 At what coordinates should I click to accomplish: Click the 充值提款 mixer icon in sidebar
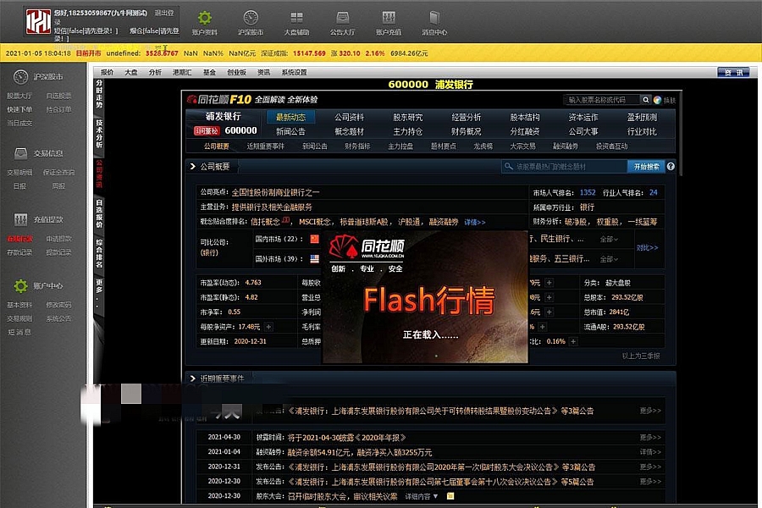point(20,220)
